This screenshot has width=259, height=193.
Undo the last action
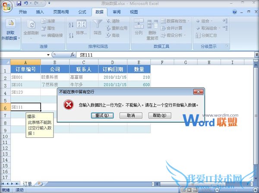click(x=26, y=3)
